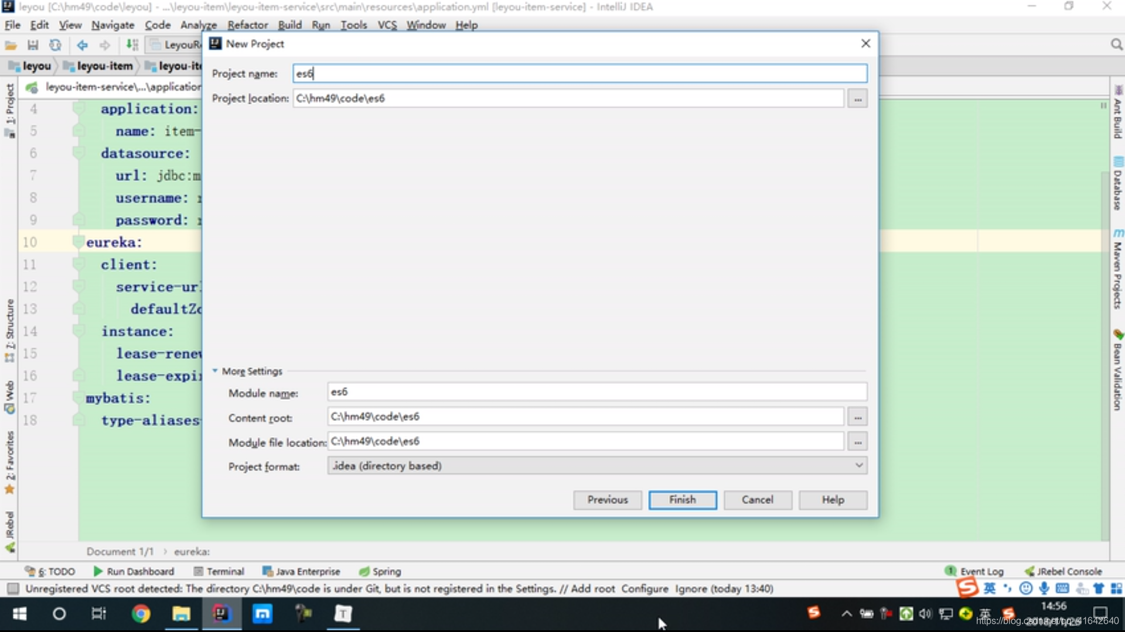Click the Synchronize toolbar icon
Image resolution: width=1125 pixels, height=632 pixels.
click(55, 45)
